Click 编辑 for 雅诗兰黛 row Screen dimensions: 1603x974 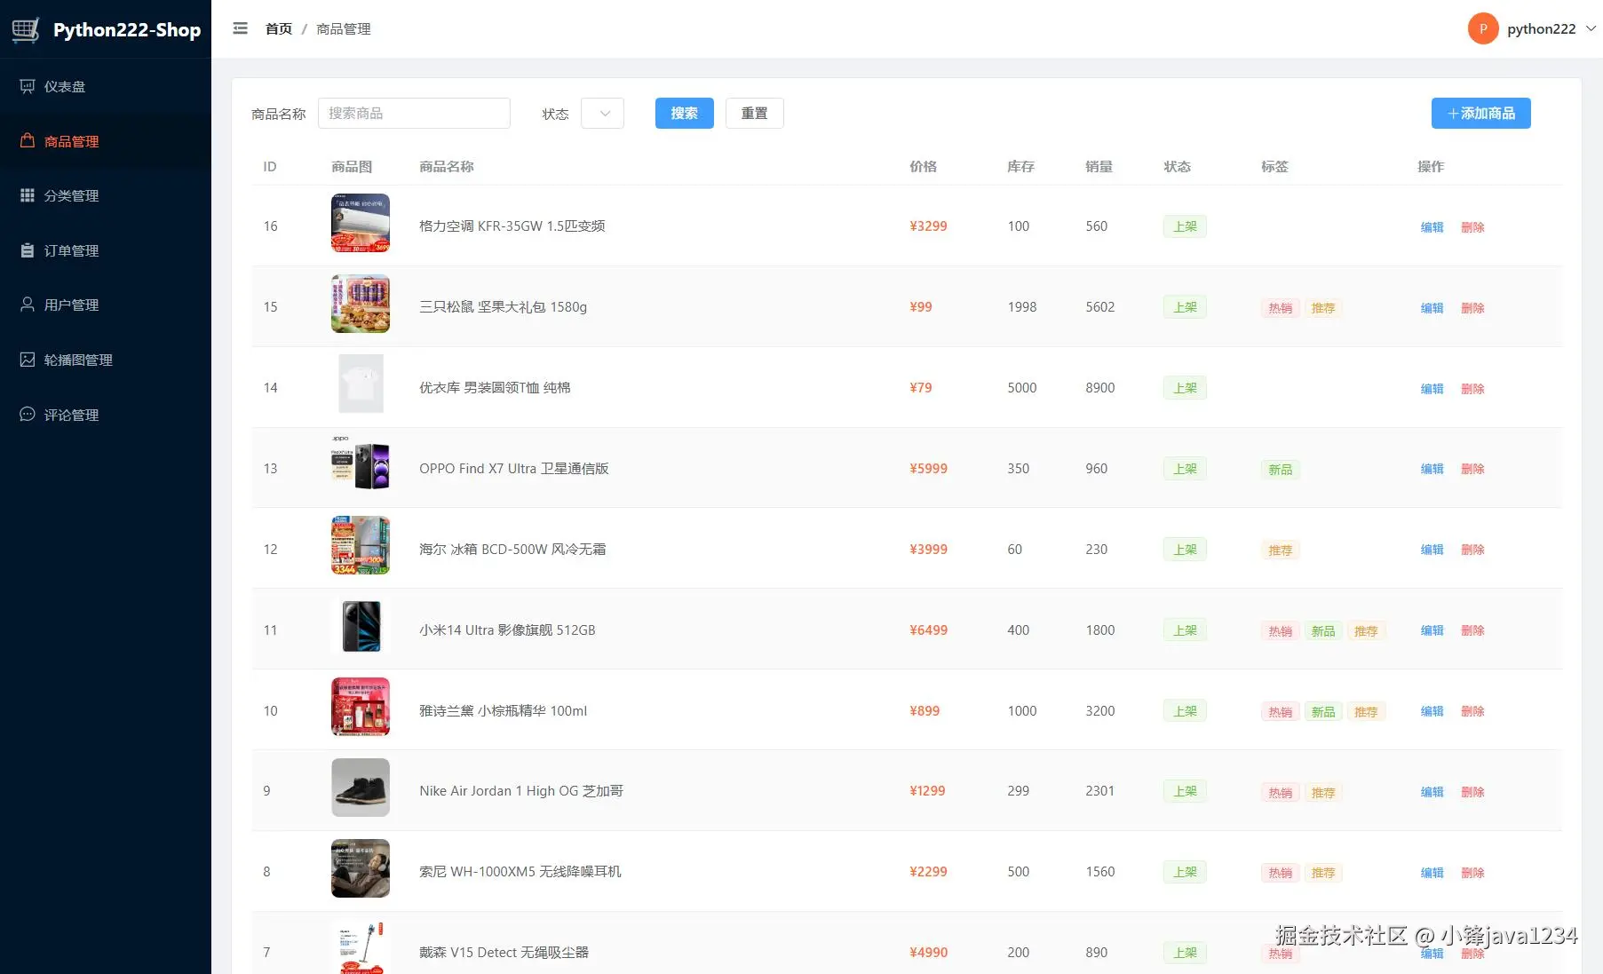click(x=1432, y=711)
